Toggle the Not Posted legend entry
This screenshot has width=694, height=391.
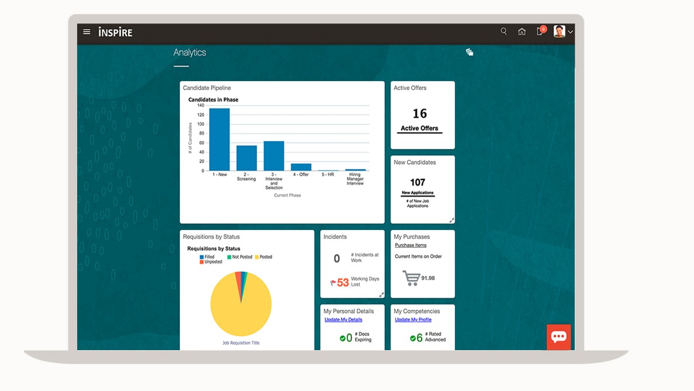(x=239, y=257)
